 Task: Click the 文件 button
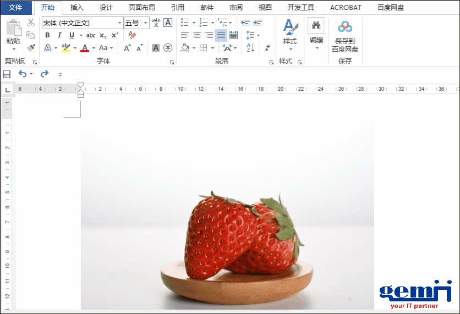point(15,8)
